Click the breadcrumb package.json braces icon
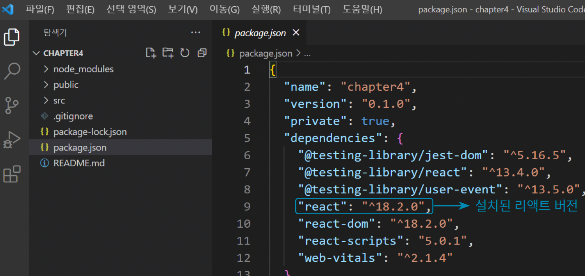 click(231, 53)
